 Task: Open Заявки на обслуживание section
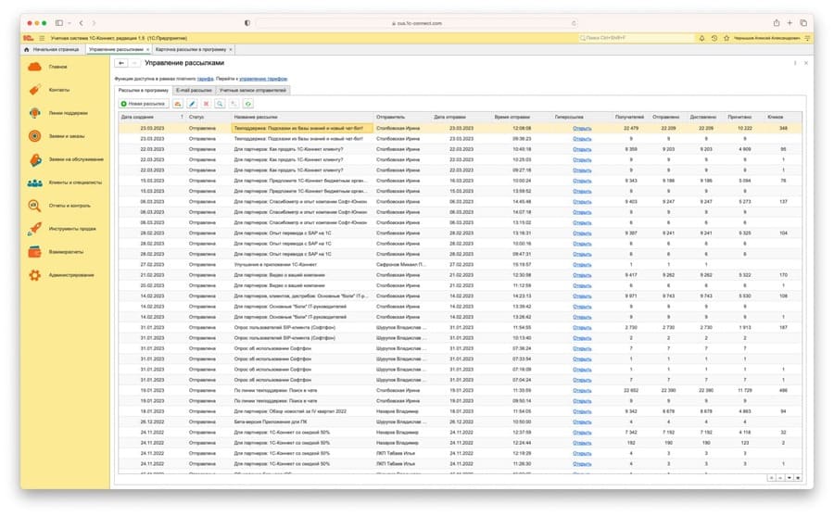coord(66,159)
